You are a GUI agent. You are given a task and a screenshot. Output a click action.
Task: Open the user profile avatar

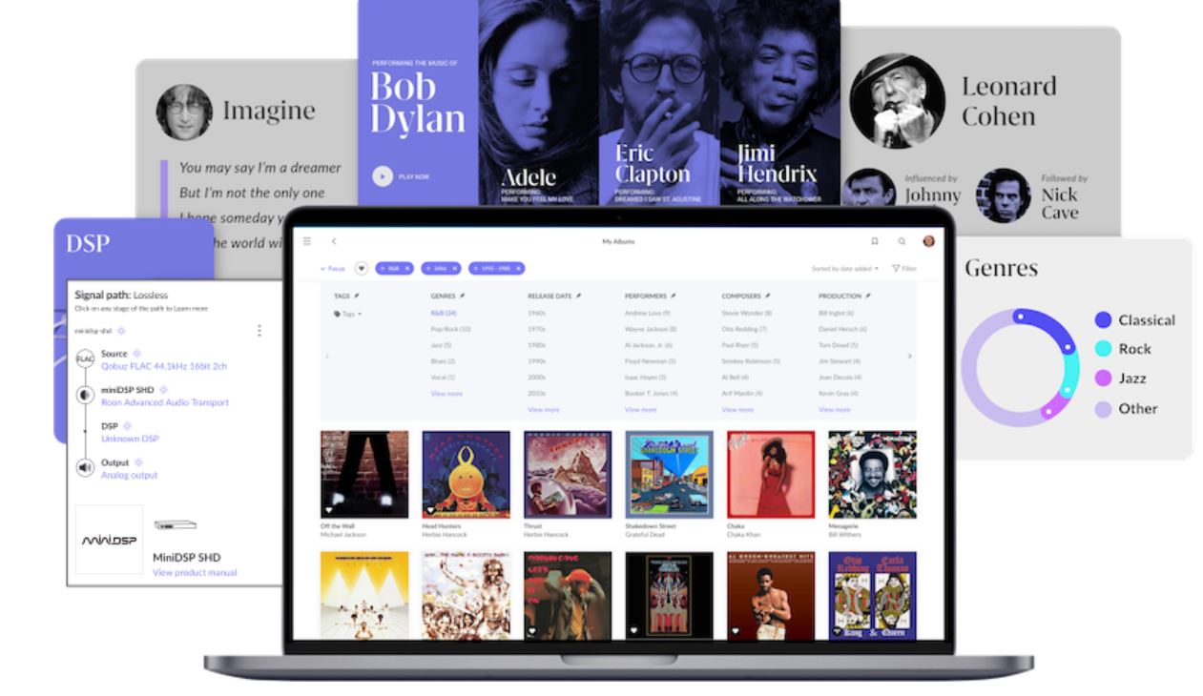(928, 241)
